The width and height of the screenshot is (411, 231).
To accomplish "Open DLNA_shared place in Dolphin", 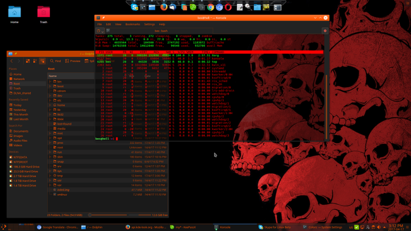I will click(x=27, y=93).
